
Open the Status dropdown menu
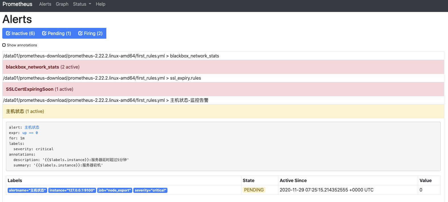82,4
